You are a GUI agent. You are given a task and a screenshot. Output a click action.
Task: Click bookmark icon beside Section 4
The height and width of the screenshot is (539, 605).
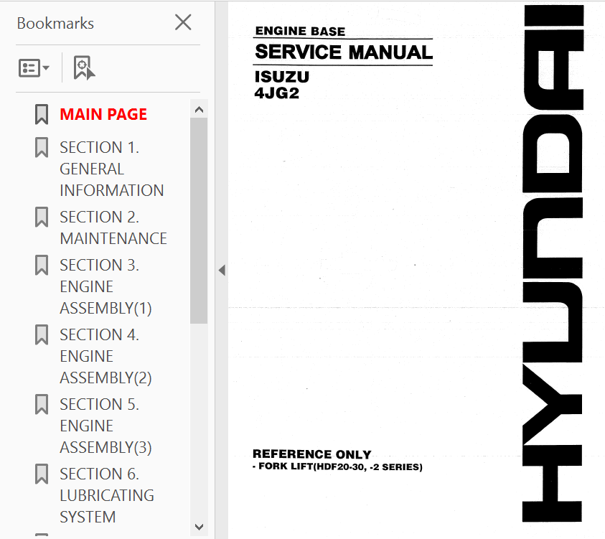pyautogui.click(x=42, y=334)
